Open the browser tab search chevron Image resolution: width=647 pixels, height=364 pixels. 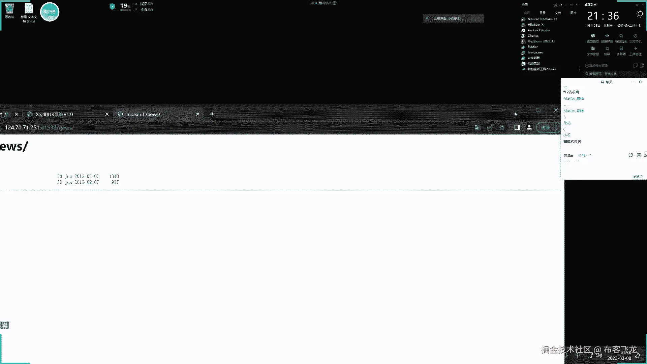tap(503, 110)
